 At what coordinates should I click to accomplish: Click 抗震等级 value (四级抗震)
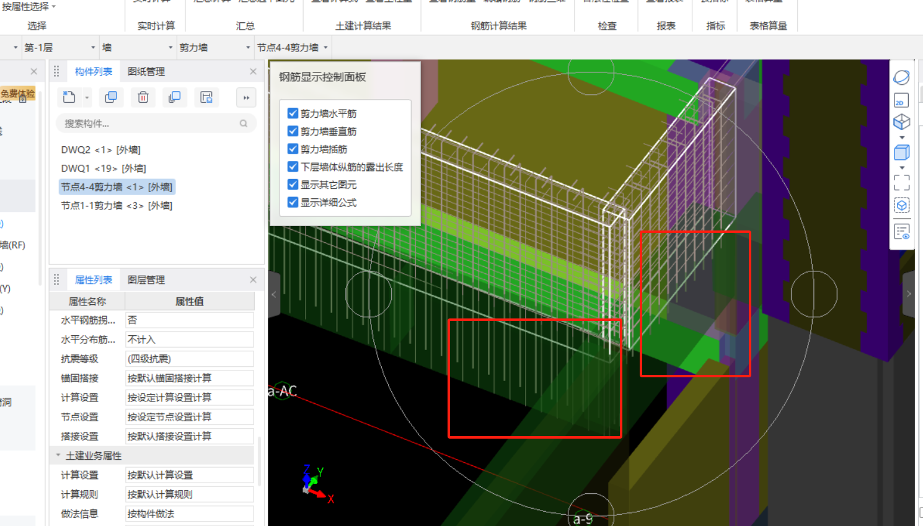point(190,359)
